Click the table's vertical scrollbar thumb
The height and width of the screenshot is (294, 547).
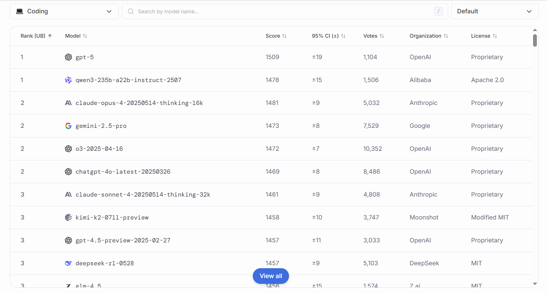click(535, 40)
